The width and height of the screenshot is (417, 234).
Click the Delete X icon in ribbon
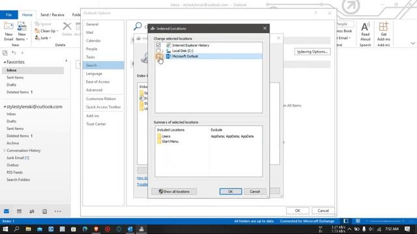click(x=67, y=27)
